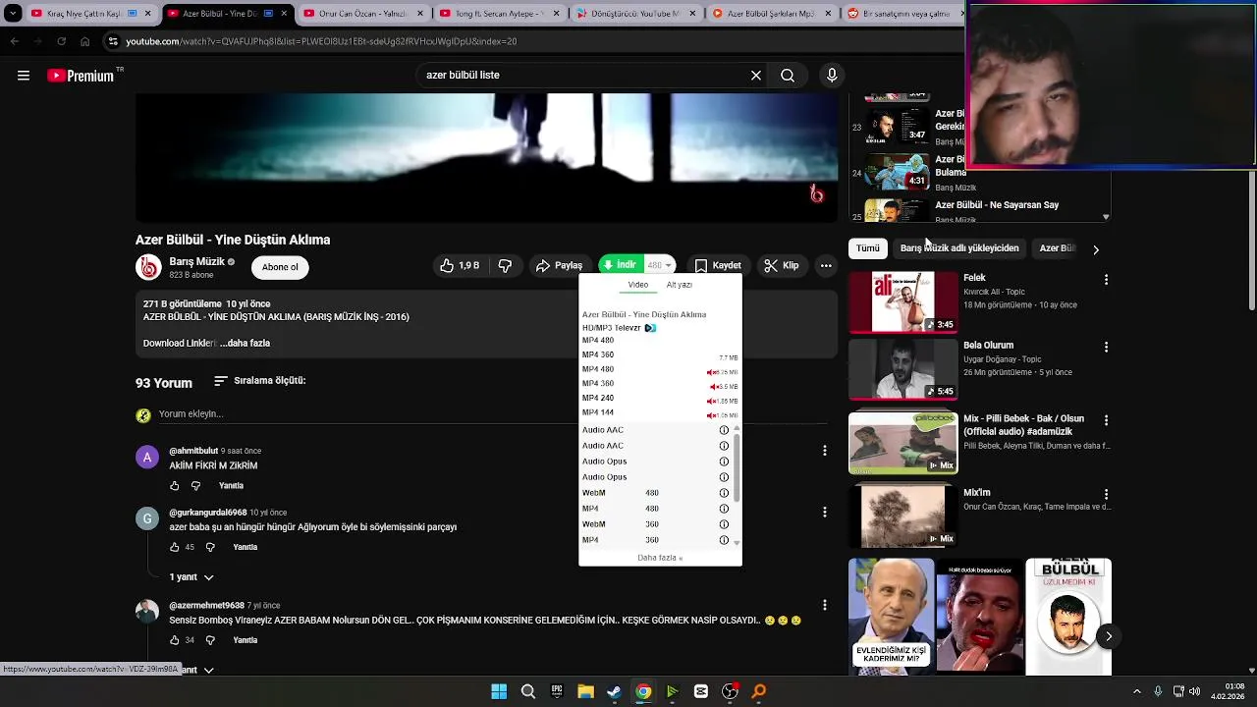Advance the bottom shelf with next arrow

pos(1108,636)
